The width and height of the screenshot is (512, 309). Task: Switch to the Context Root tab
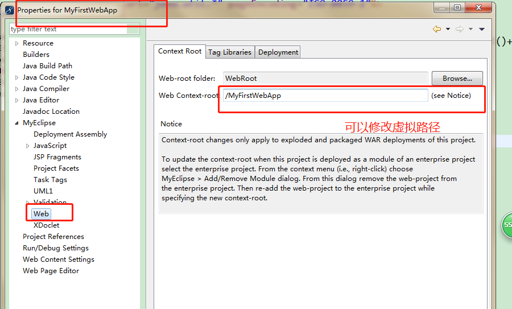[180, 51]
